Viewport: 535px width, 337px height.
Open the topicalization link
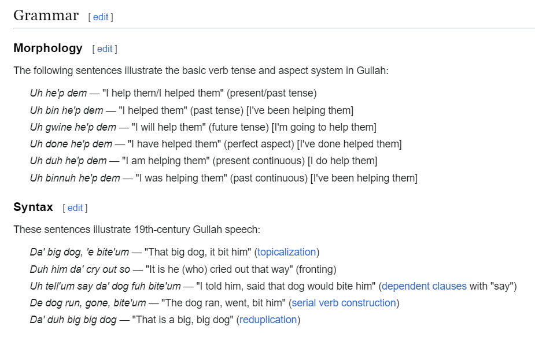pos(286,252)
